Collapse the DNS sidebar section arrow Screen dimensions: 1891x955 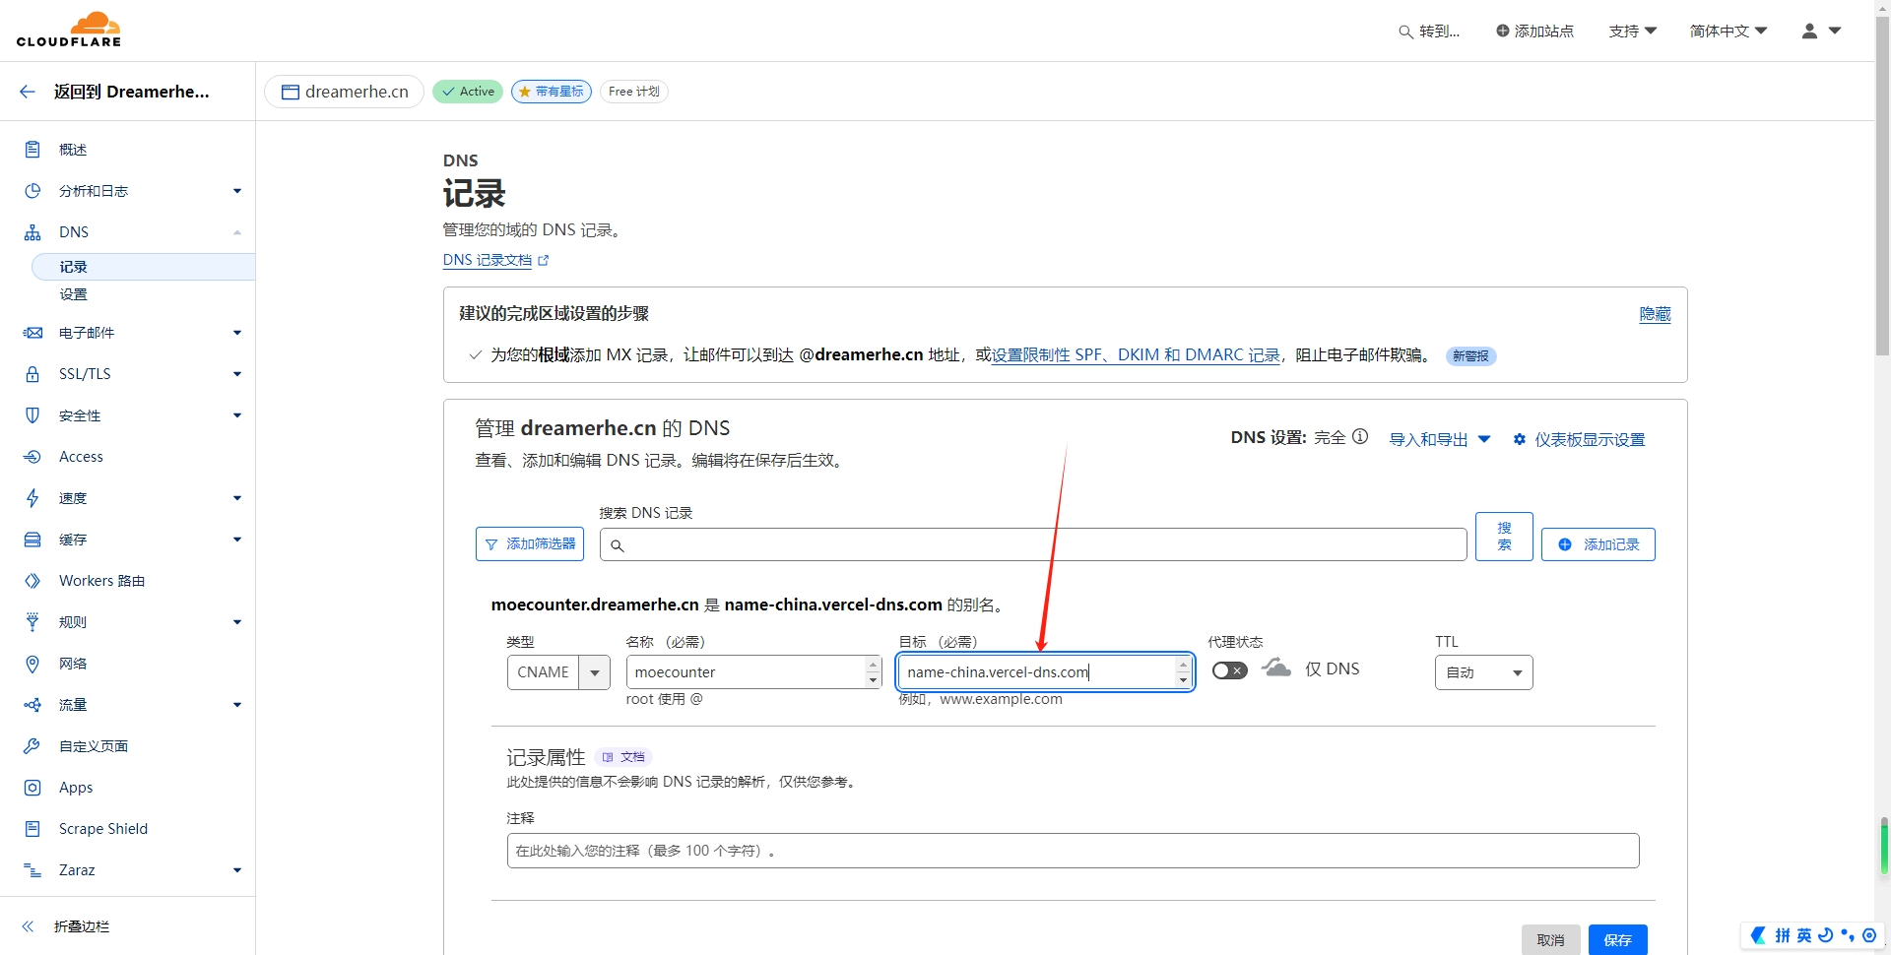tap(237, 232)
